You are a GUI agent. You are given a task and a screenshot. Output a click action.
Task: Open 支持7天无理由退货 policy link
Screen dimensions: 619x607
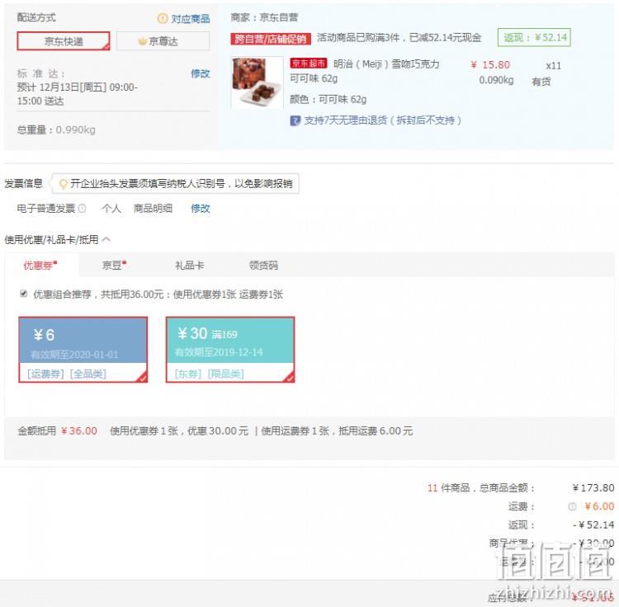coord(382,120)
